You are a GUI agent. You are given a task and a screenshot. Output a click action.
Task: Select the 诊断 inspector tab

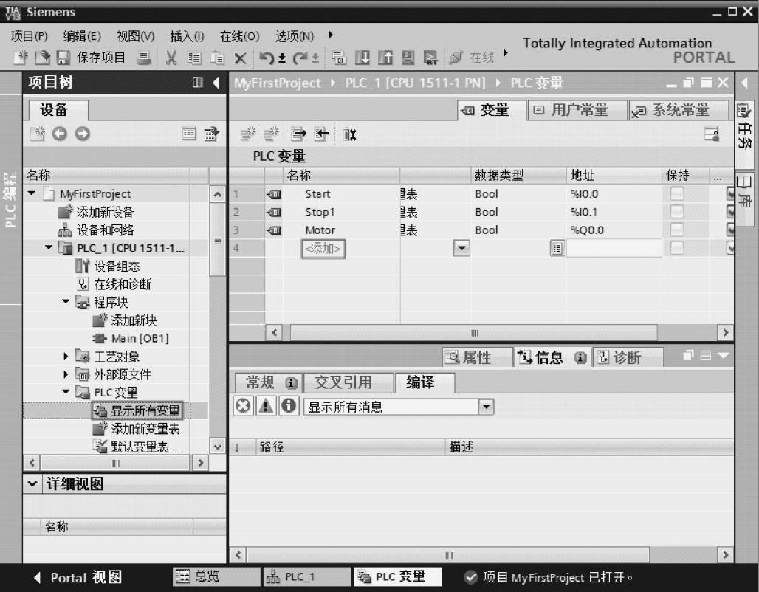(628, 357)
